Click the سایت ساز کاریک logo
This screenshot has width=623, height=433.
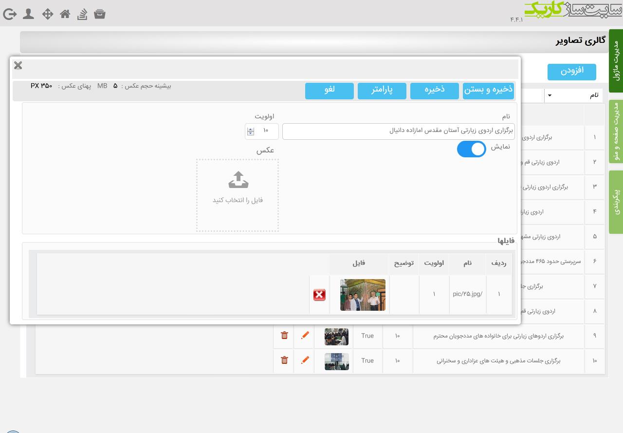click(573, 10)
